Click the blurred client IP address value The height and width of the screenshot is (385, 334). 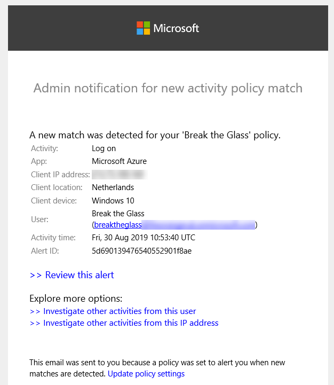[118, 175]
